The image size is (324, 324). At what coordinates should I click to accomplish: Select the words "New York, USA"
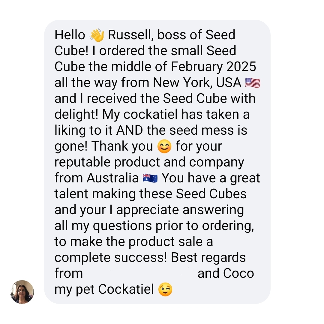point(197,82)
